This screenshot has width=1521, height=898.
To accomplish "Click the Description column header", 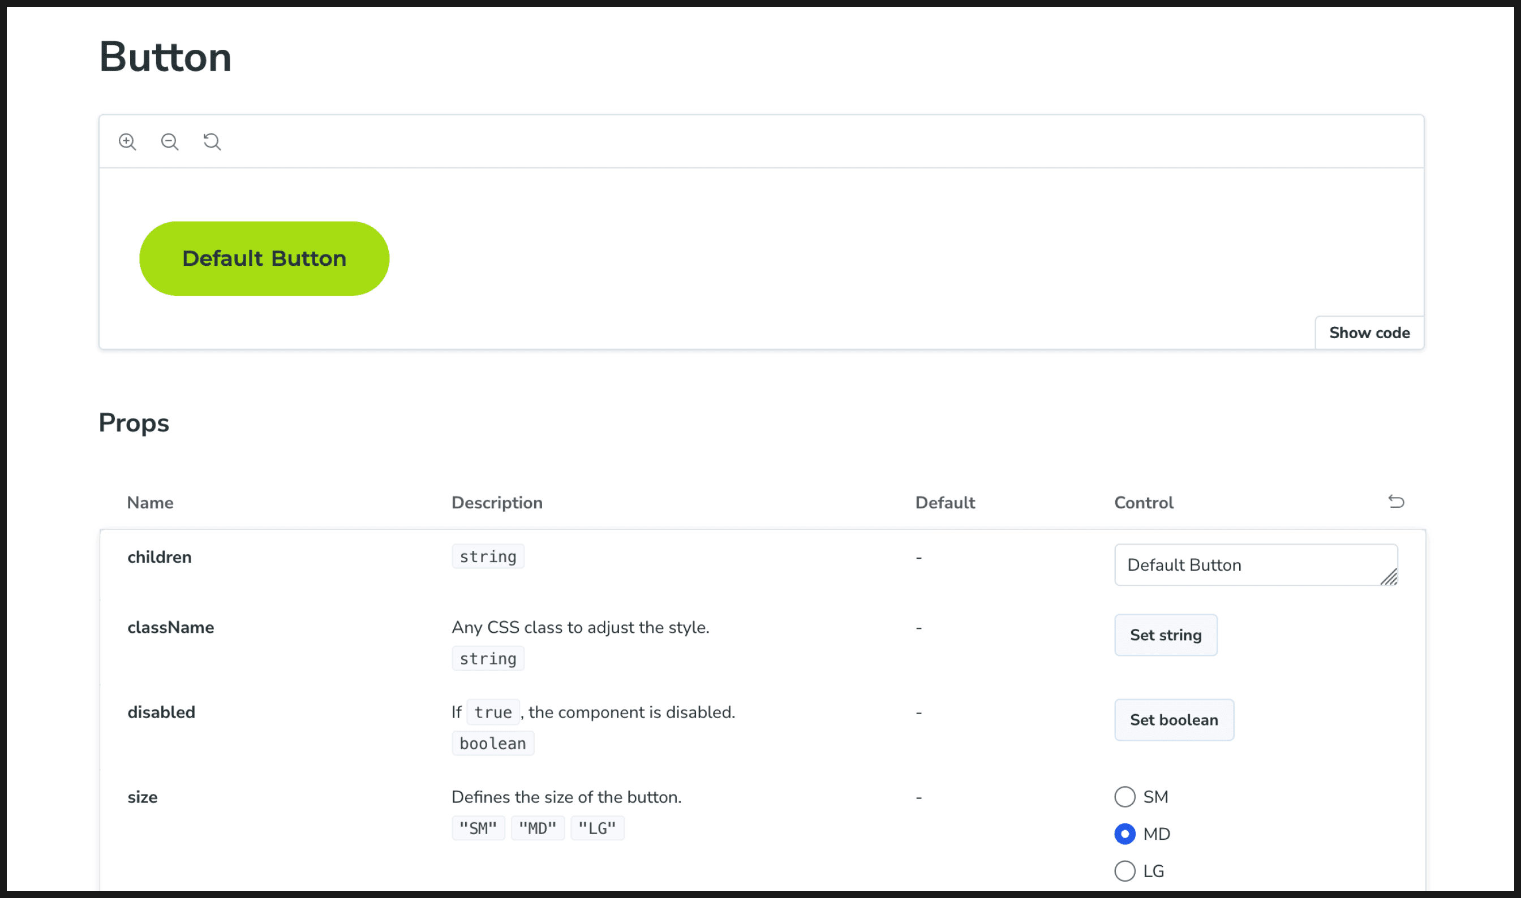I will (x=497, y=503).
